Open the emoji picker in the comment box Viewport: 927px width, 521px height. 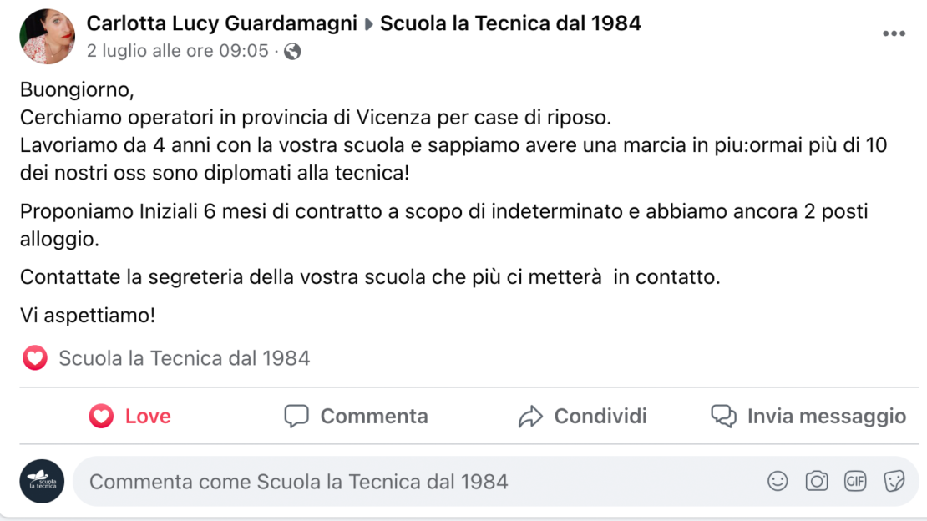click(778, 481)
